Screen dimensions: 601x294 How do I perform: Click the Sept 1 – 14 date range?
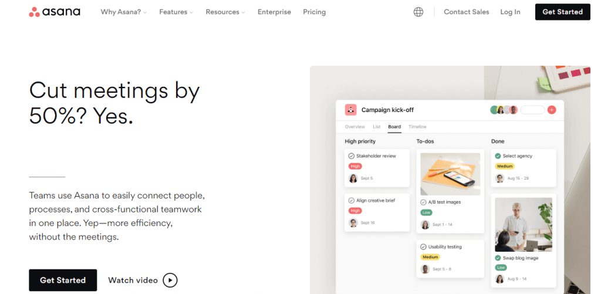pyautogui.click(x=443, y=225)
